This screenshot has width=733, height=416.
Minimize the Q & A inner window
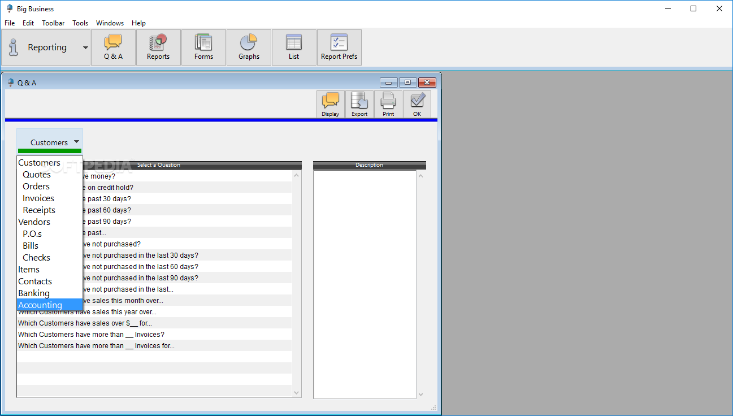[x=389, y=83]
